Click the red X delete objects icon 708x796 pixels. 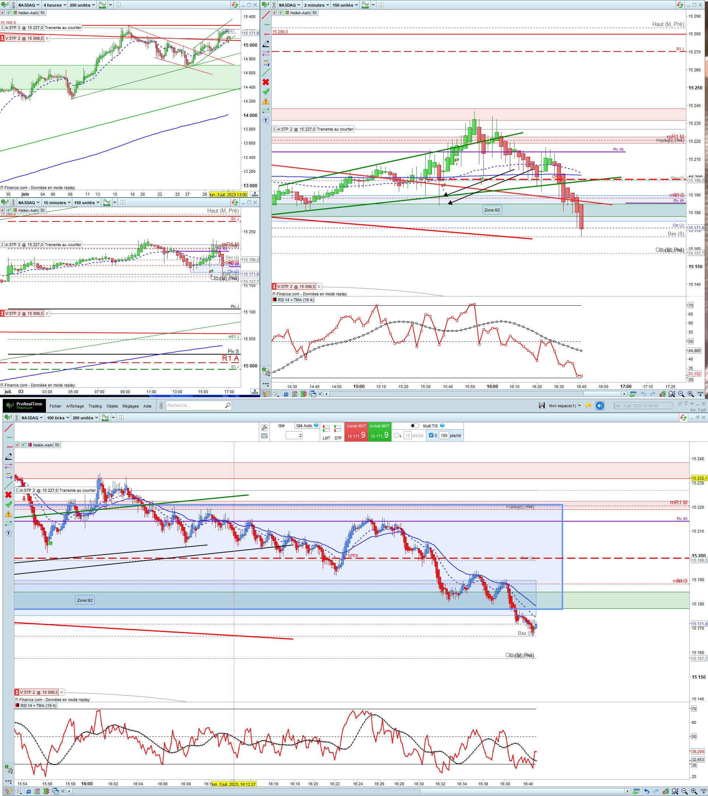(x=8, y=495)
